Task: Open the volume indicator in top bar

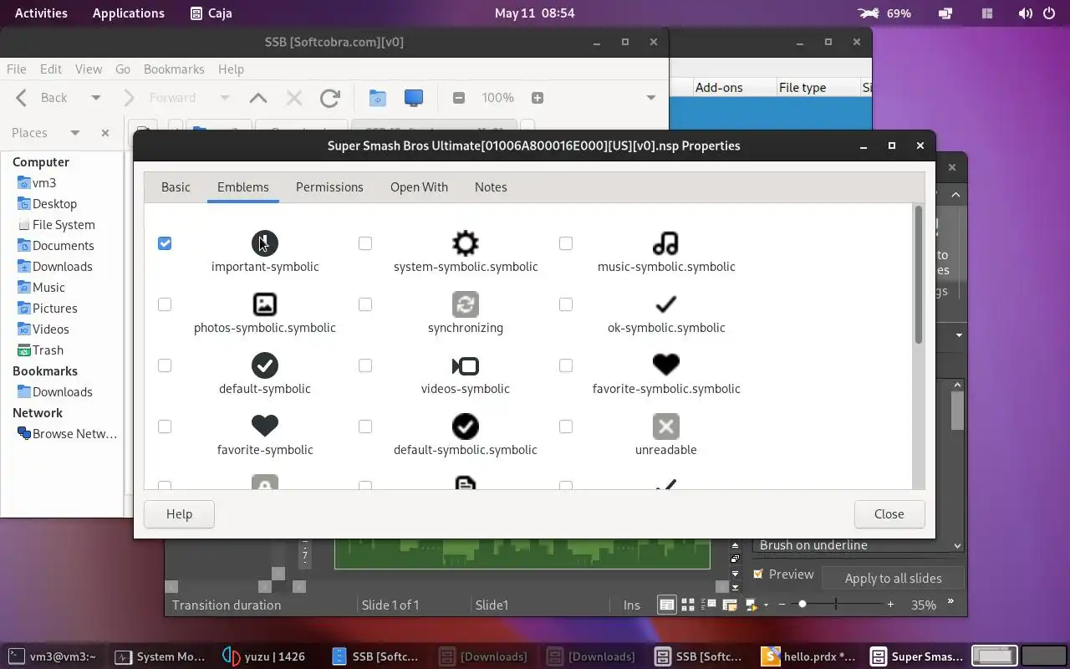Action: tap(1025, 13)
